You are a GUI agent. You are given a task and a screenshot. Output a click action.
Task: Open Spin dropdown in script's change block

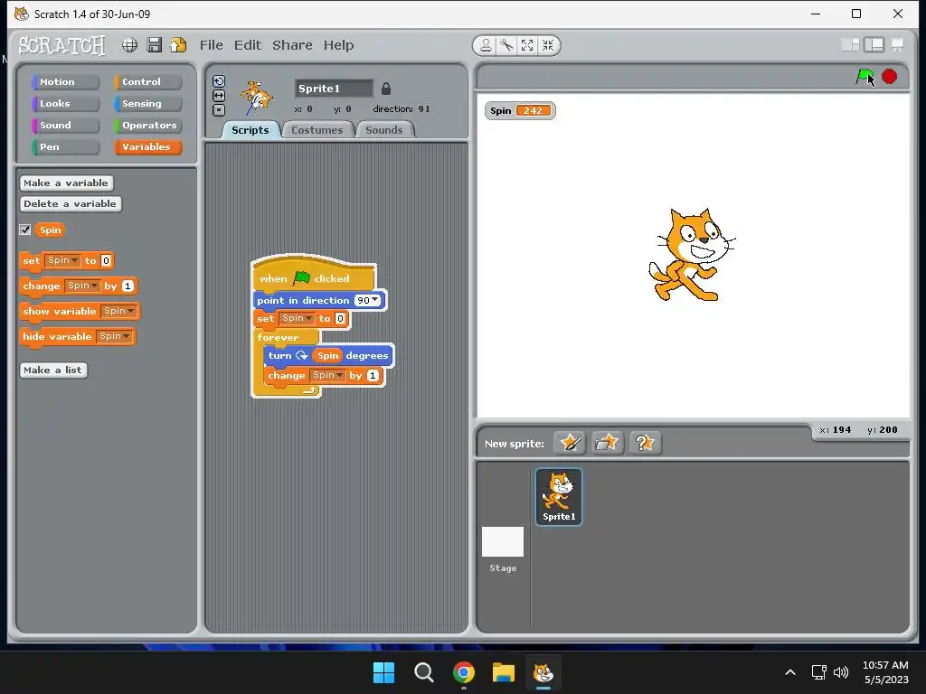(327, 375)
